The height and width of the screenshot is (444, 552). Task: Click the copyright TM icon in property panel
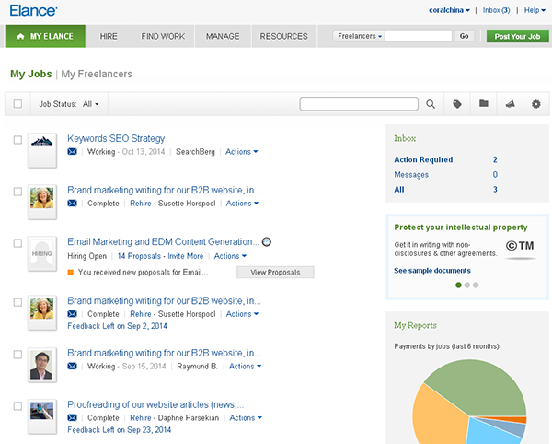coord(520,246)
